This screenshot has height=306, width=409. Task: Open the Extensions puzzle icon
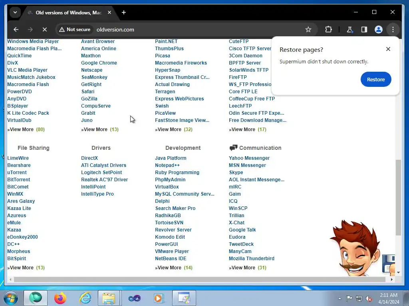[x=328, y=29]
